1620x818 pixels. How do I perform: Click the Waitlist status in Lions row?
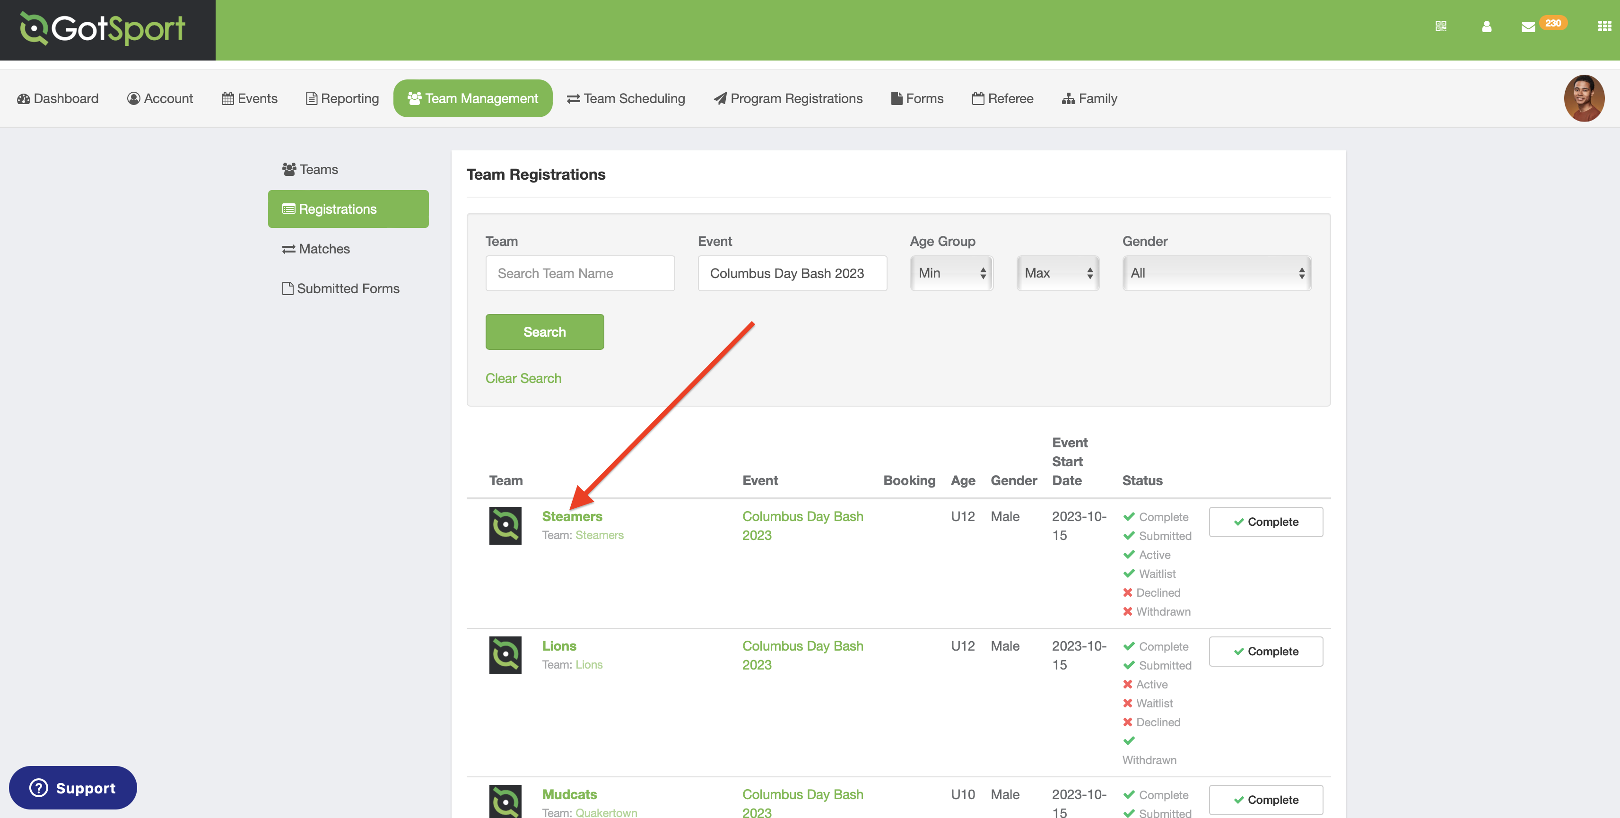coord(1148,704)
